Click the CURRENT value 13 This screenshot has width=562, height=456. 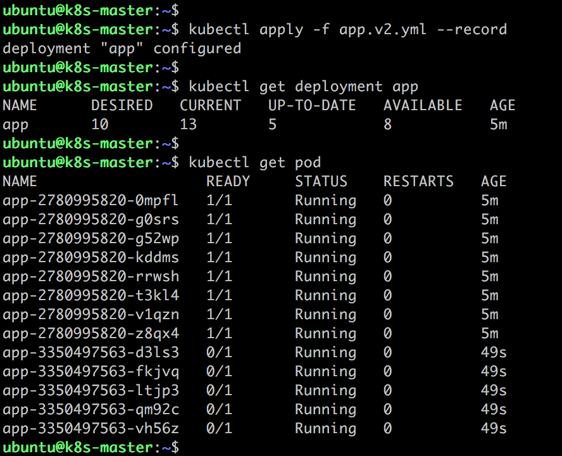click(188, 125)
